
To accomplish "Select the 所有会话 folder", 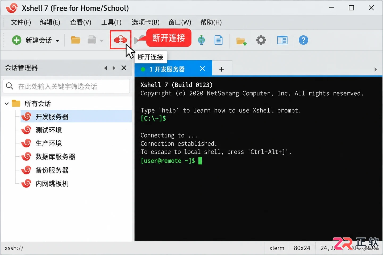I will (x=38, y=104).
